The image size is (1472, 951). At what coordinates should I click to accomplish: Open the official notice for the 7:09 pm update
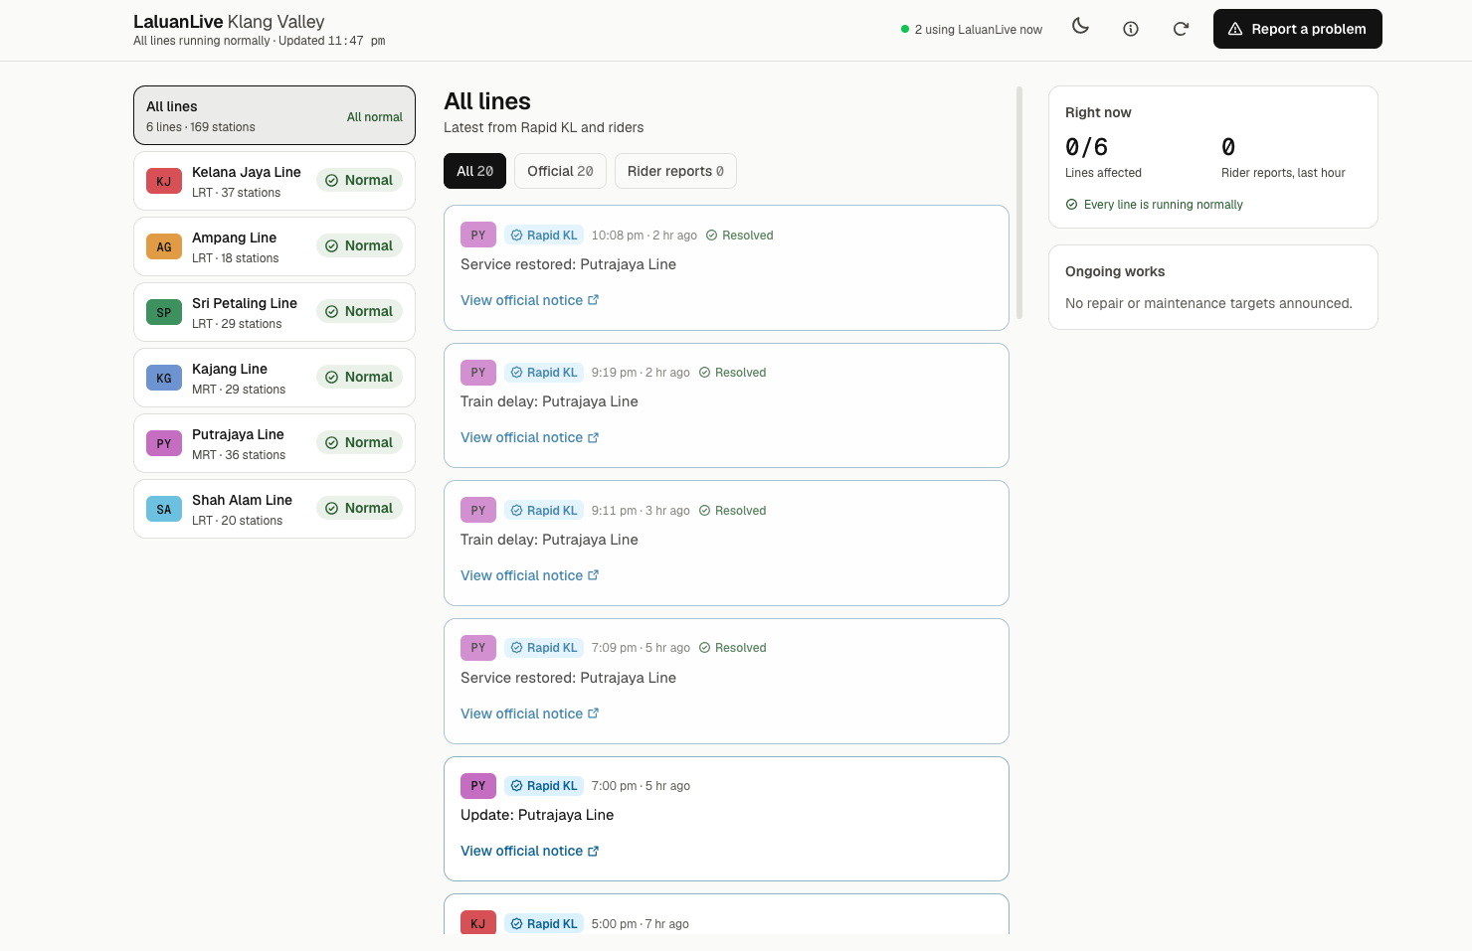[x=529, y=713]
